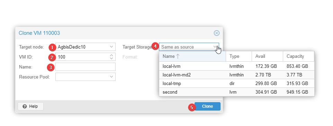Select local-lvm storage
Viewport: 333px width, 126px height.
[x=236, y=66]
